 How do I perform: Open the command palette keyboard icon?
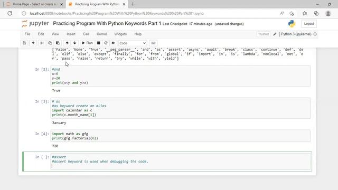[153, 43]
